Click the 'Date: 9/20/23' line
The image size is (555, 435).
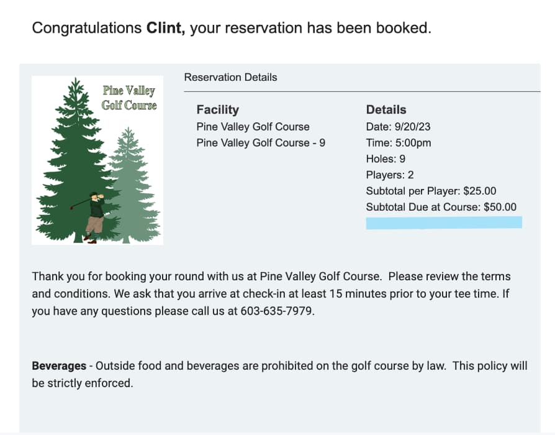398,127
